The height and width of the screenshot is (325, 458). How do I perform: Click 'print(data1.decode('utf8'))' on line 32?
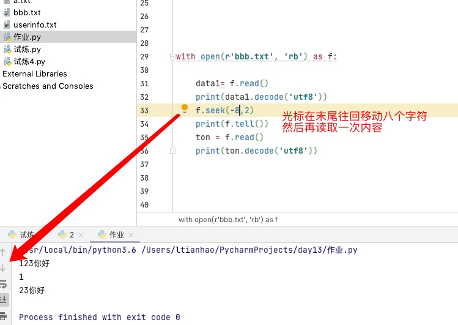click(x=262, y=97)
